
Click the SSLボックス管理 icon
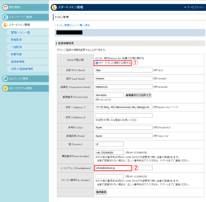coord(5,79)
